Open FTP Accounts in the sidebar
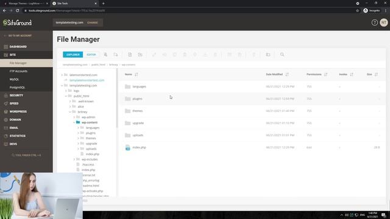Image resolution: width=390 pixels, height=219 pixels. coord(18,71)
